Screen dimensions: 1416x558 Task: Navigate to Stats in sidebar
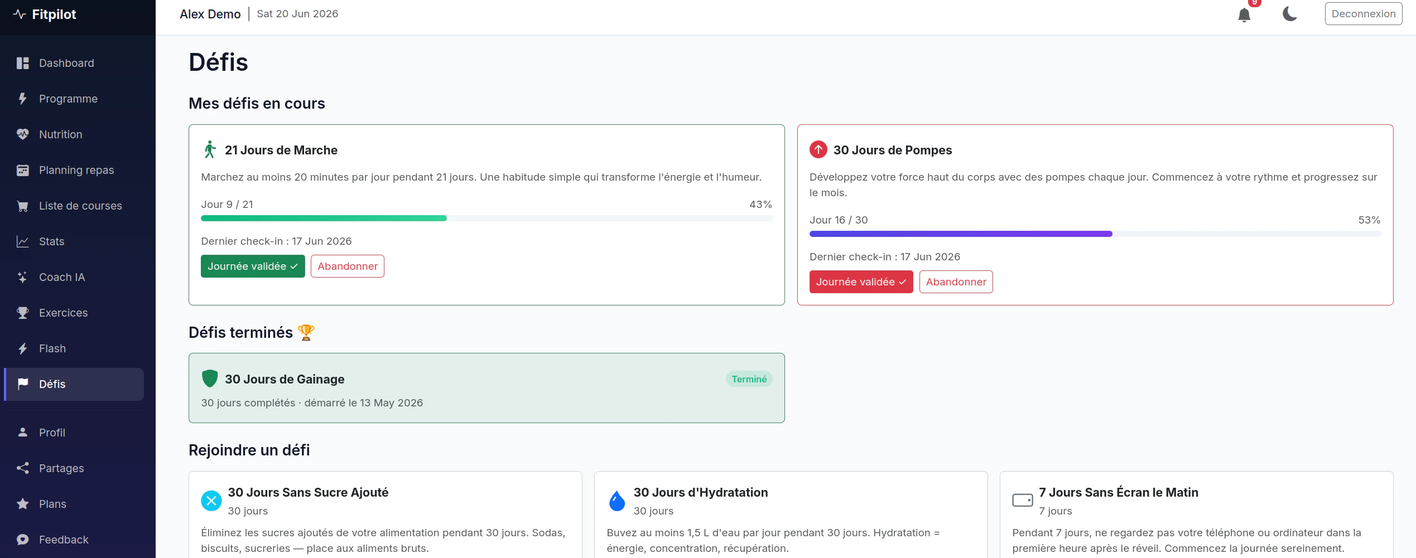pos(74,241)
